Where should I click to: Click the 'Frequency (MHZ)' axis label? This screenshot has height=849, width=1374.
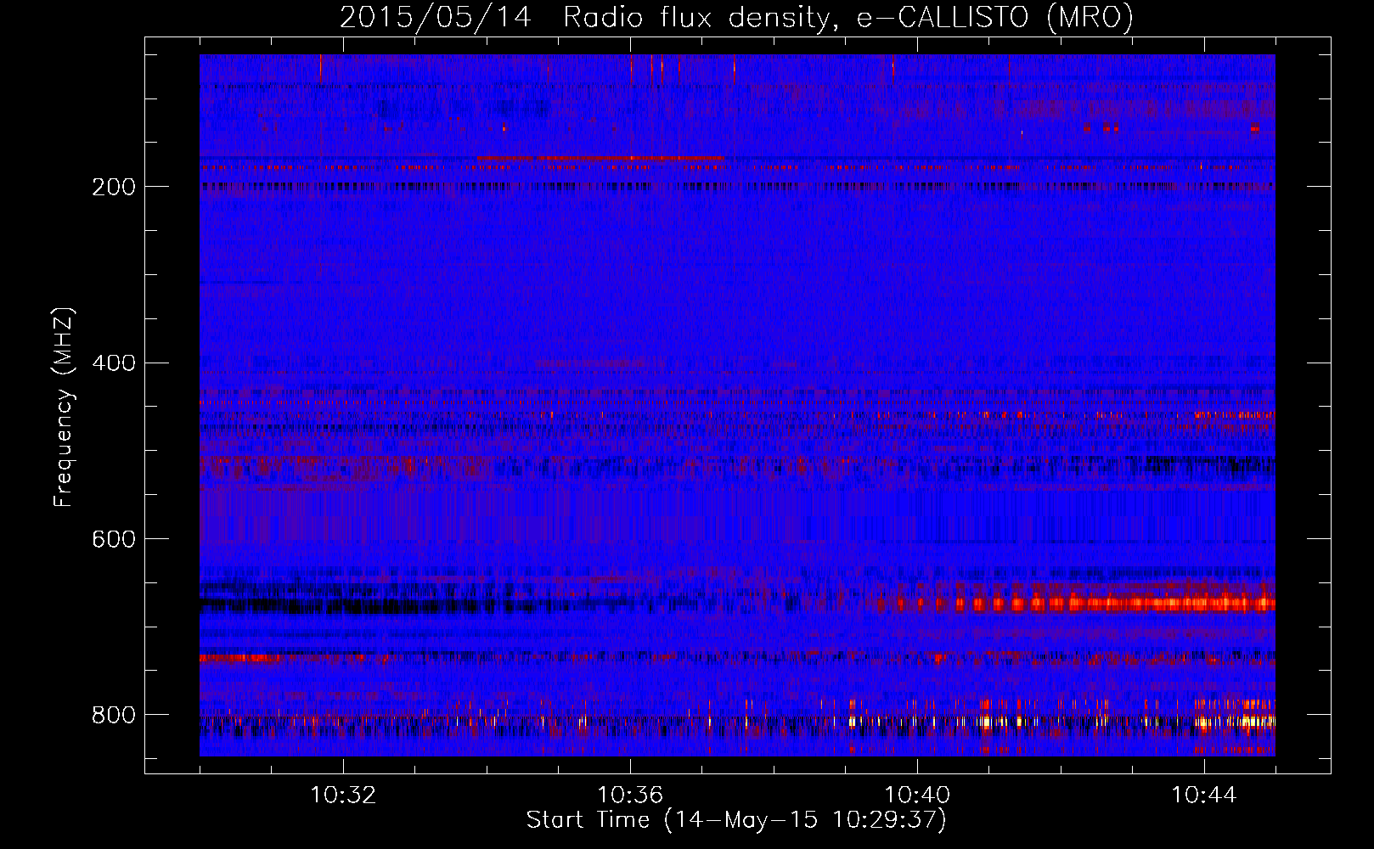[x=64, y=408]
